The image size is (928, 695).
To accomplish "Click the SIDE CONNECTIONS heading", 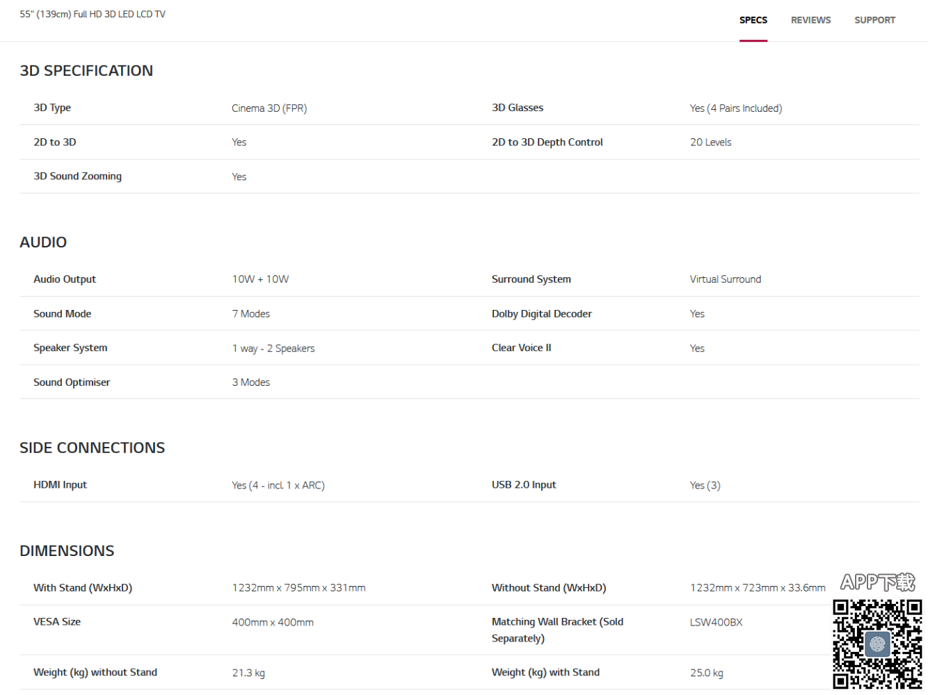I will click(93, 448).
